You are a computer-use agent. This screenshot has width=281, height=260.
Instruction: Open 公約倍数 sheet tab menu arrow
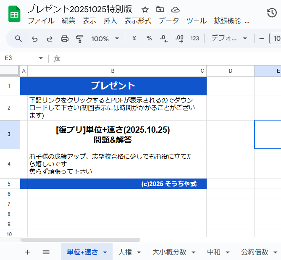275,252
